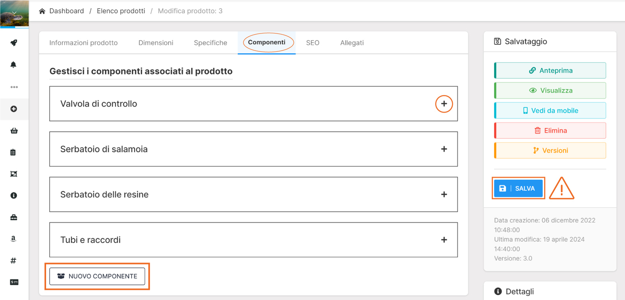Expand the Serbatoio delle resine component
This screenshot has width=625, height=300.
tap(444, 194)
